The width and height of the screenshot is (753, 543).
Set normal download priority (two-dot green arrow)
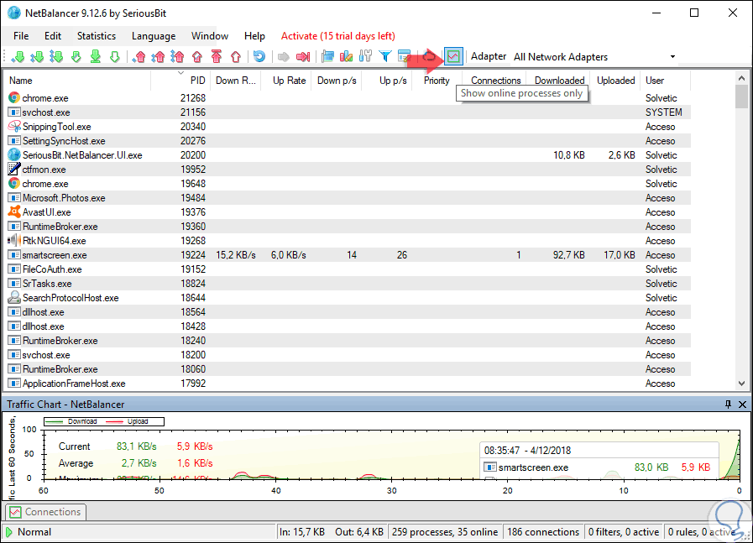coord(37,57)
